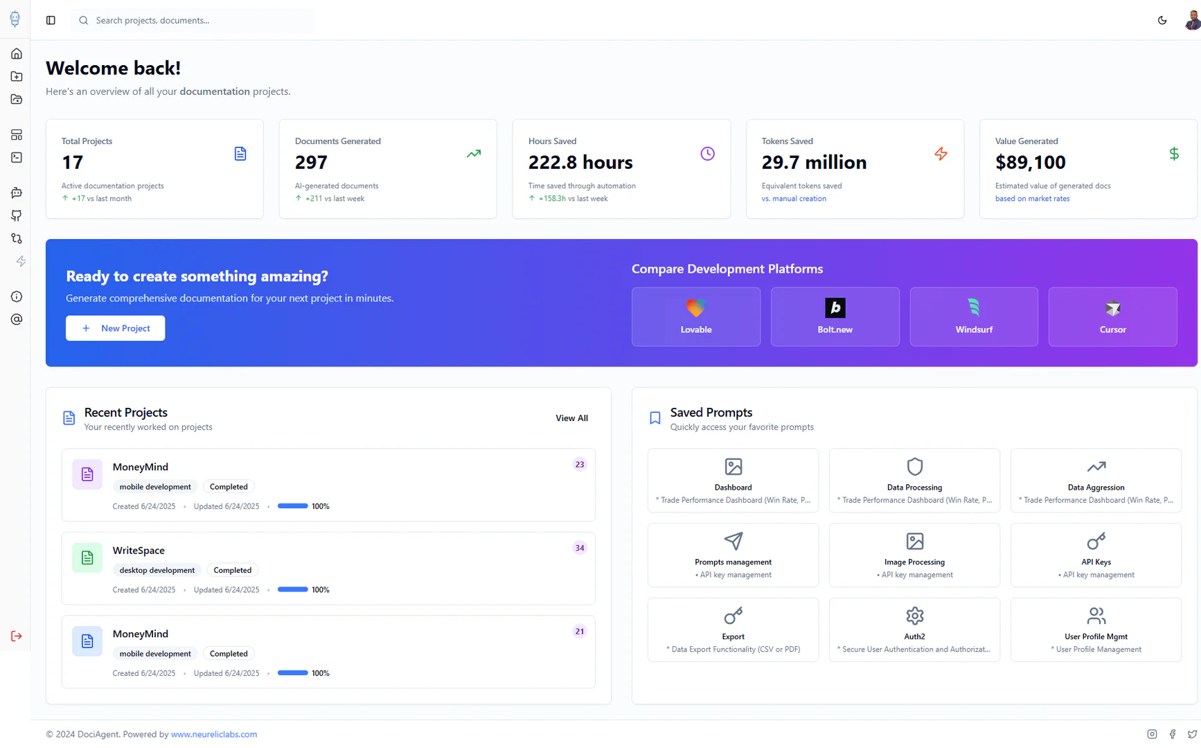Viewport: 1201px width, 748px height.
Task: Select the git workflow sidebar icon
Action: pyautogui.click(x=16, y=238)
